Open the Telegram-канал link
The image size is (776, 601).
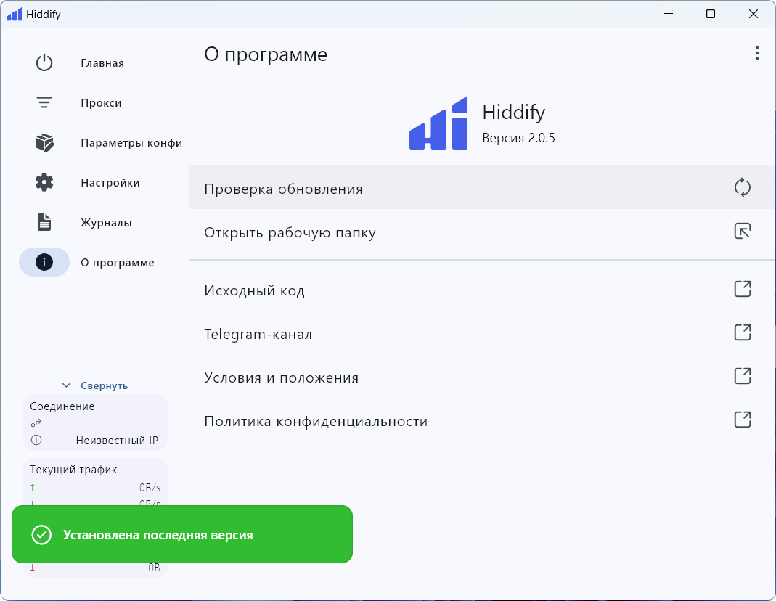tap(258, 335)
